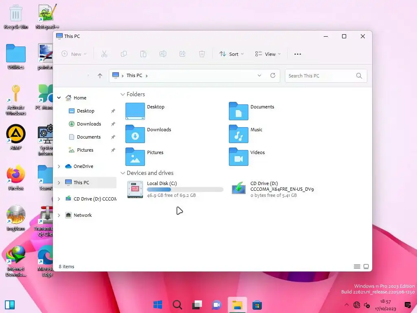Select the Documents folder in Folders group
This screenshot has width=417, height=313.
(251, 111)
